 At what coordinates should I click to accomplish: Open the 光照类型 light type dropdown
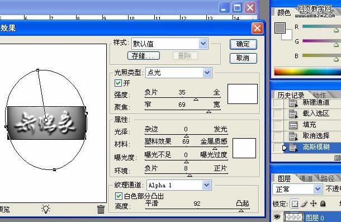(x=207, y=72)
